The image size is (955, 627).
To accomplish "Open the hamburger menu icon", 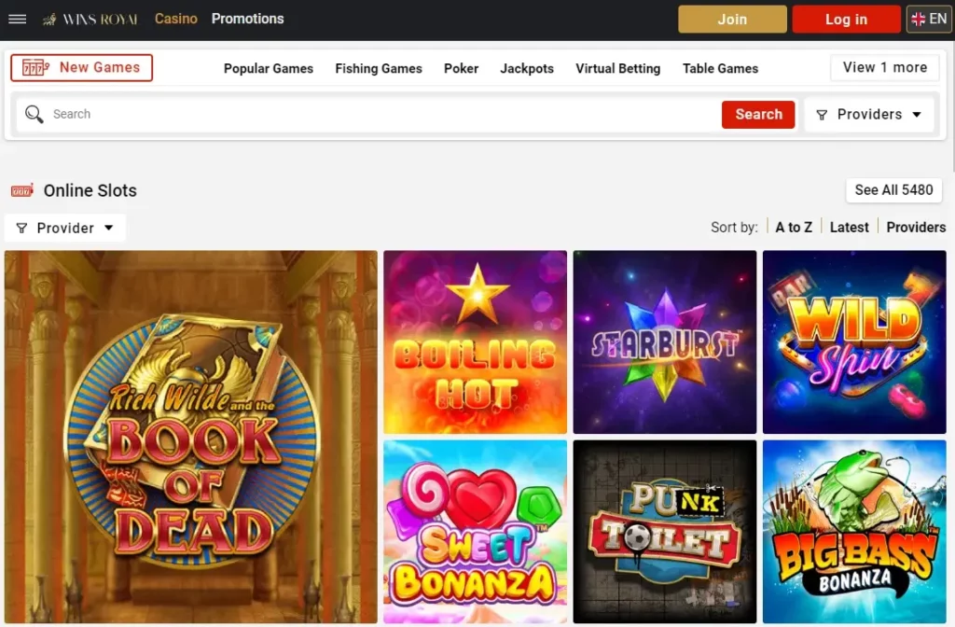I will click(x=17, y=19).
